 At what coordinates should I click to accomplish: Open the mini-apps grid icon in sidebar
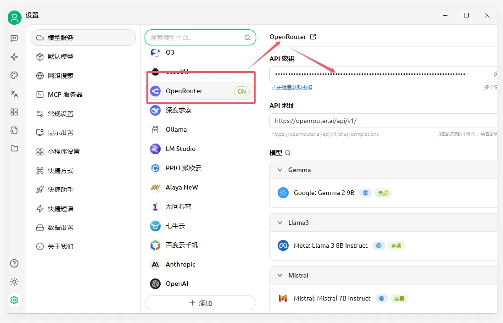pyautogui.click(x=14, y=112)
